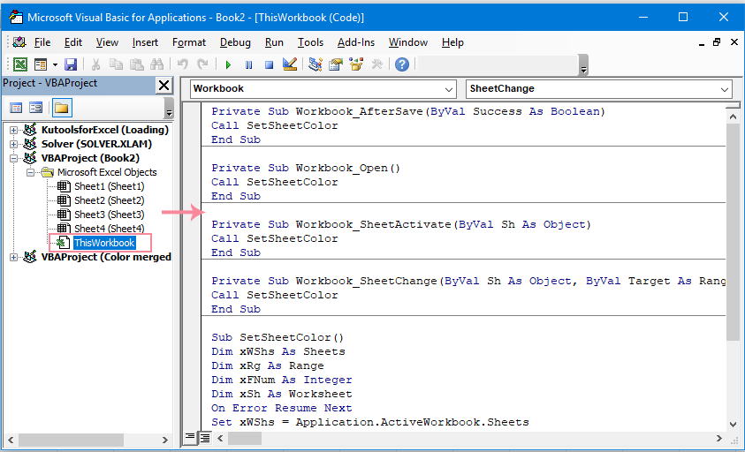Open the Add-Ins menu

[356, 42]
